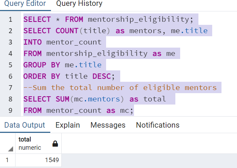Click 'INTO' keyword on line 3

[x=32, y=42]
